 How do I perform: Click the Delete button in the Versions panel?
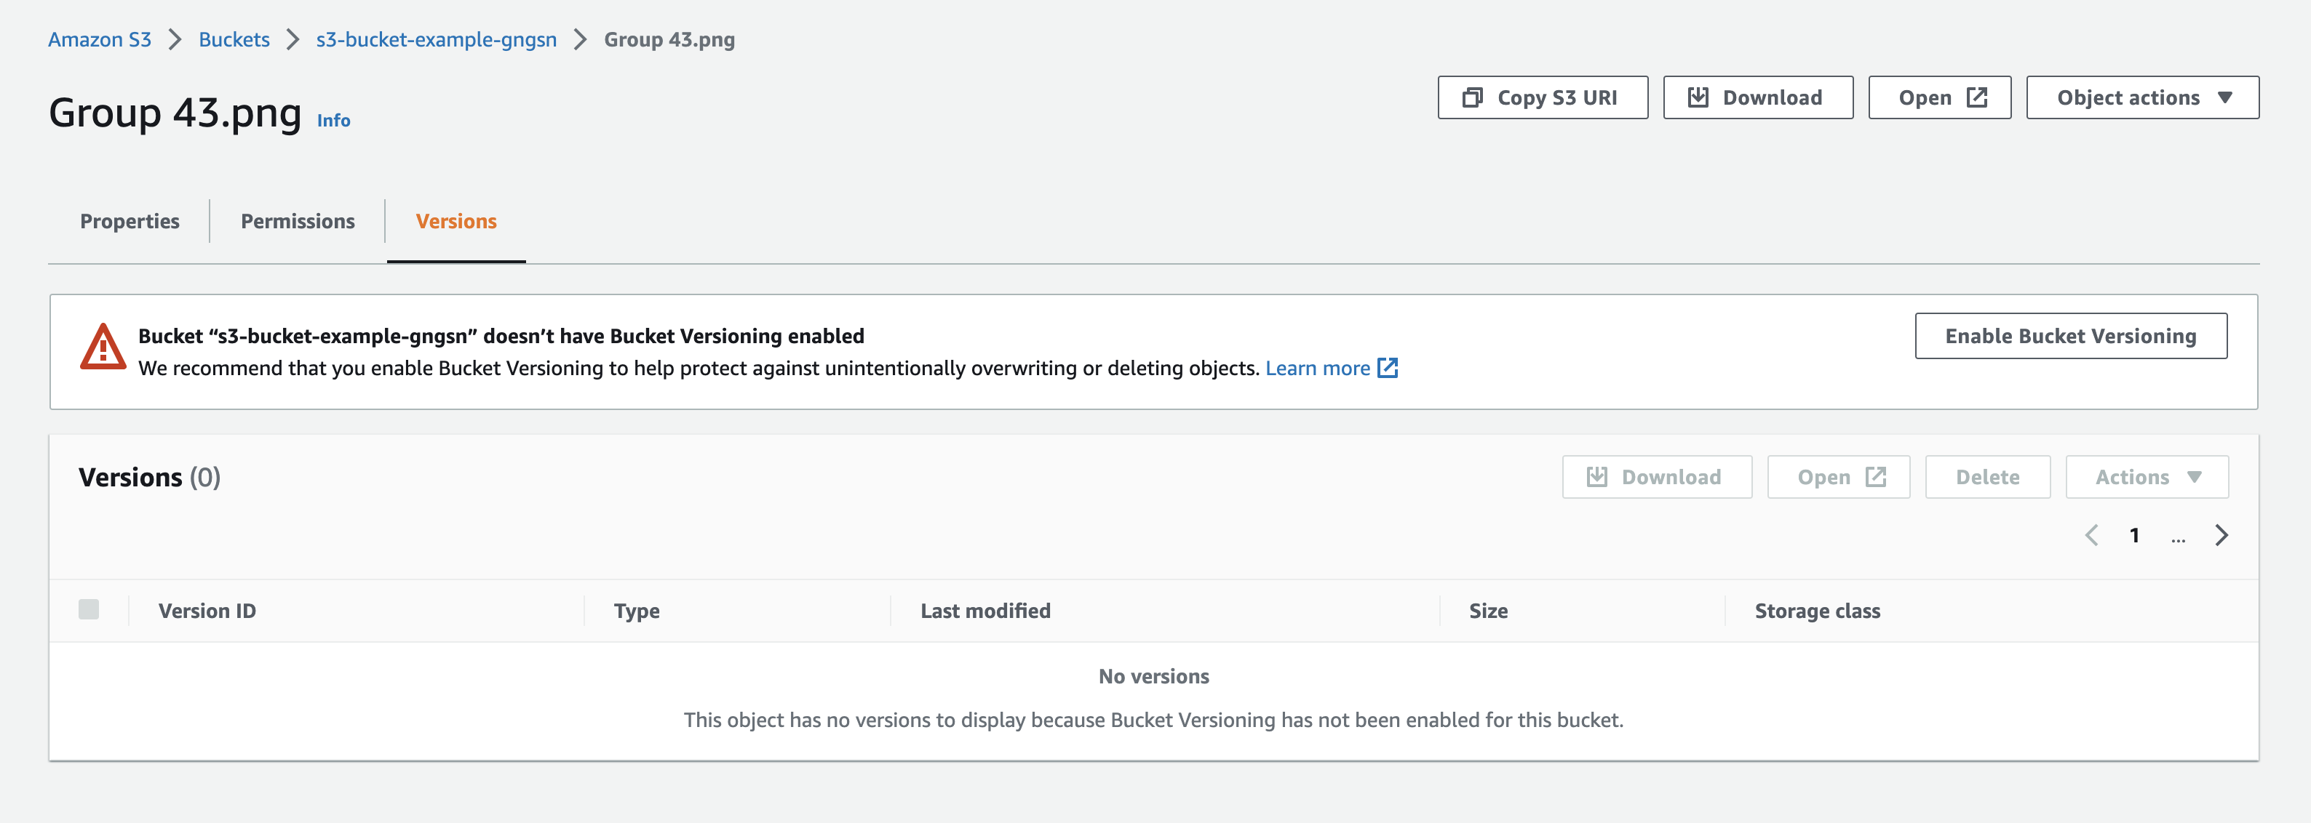[x=1986, y=477]
